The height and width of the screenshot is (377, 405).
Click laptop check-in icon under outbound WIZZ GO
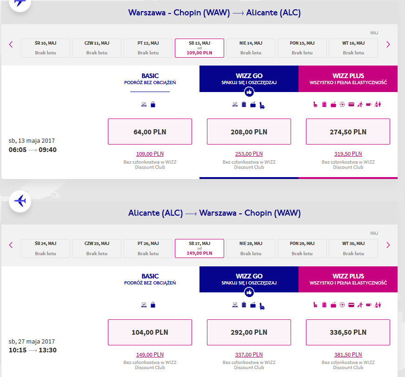(x=235, y=104)
